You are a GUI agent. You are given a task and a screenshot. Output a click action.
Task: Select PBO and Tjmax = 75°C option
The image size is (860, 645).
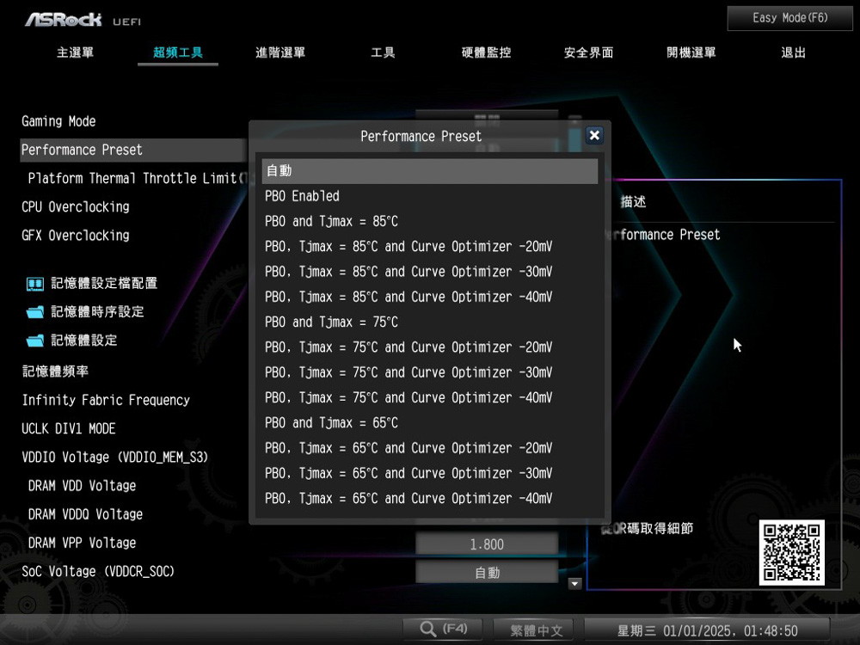pyautogui.click(x=331, y=322)
